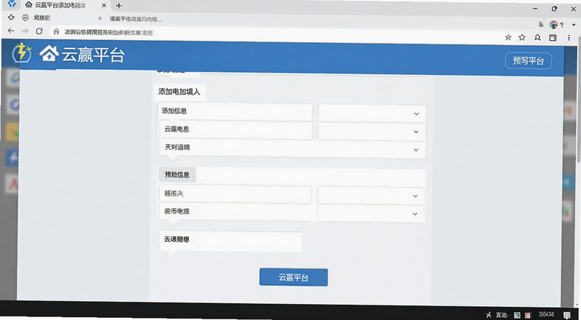Open the side panel icon in browser toolbar
Image resolution: width=581 pixels, height=320 pixels.
pyautogui.click(x=553, y=38)
